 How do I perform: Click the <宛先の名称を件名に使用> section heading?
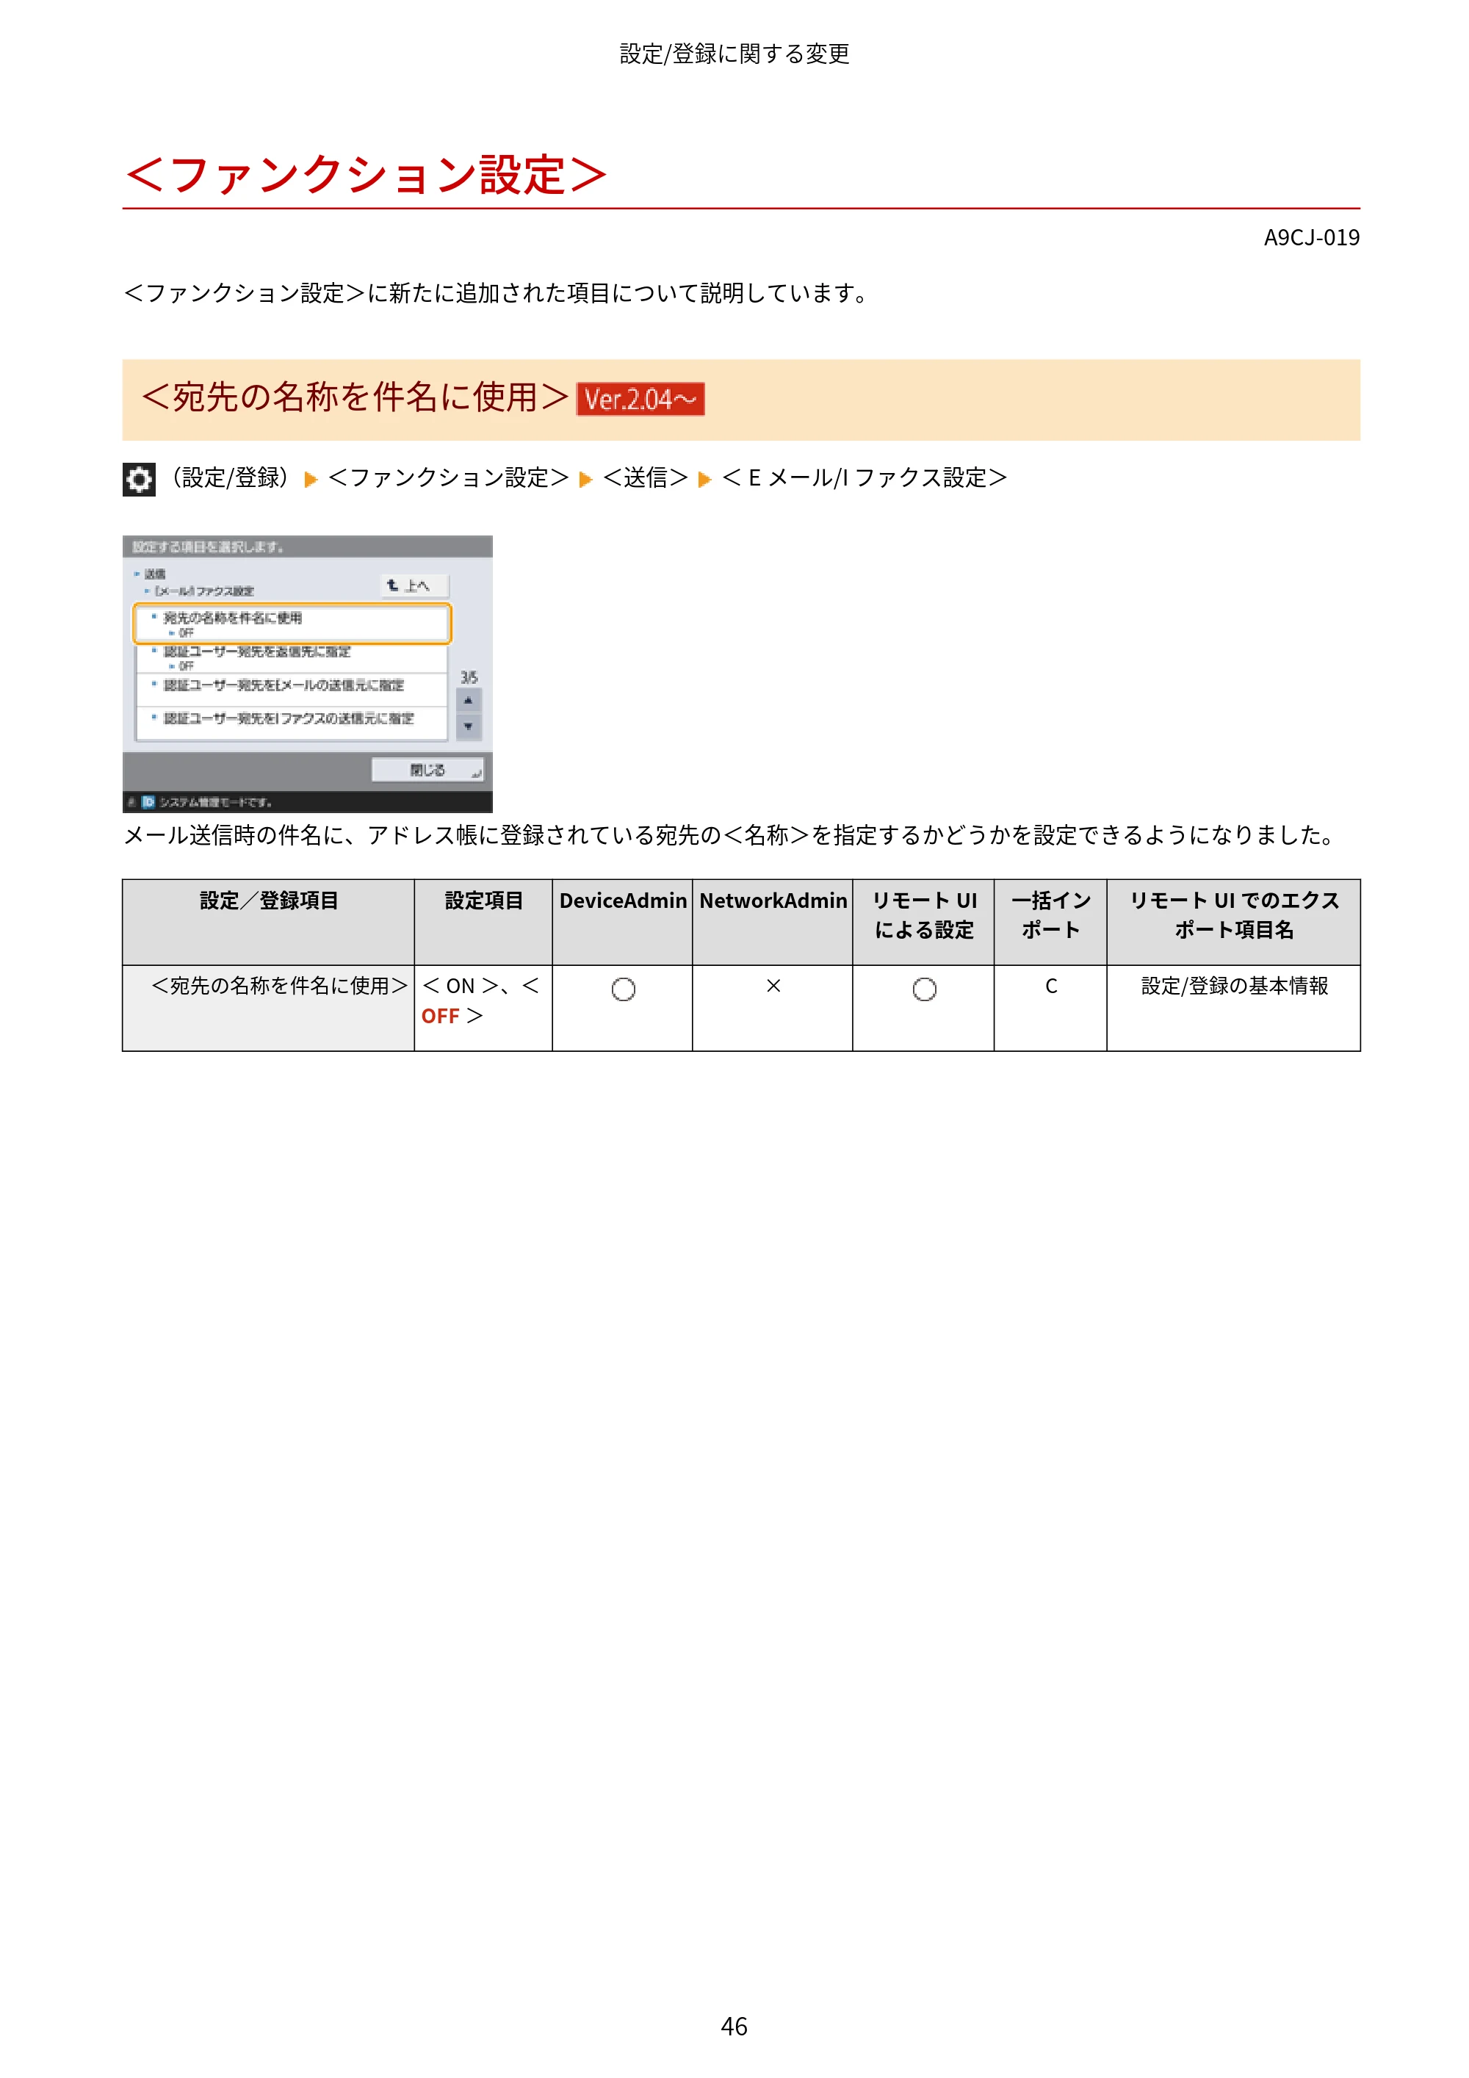pos(355,397)
